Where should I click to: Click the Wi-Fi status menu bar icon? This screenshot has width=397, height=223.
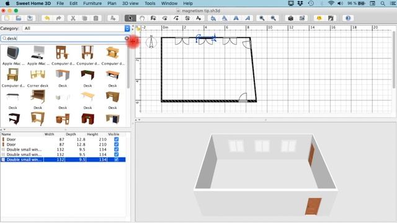[x=331, y=3]
